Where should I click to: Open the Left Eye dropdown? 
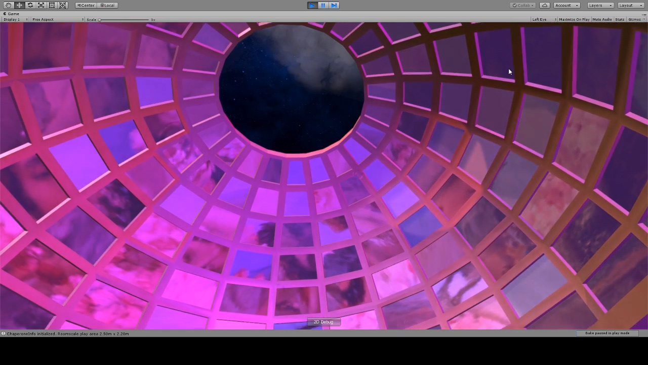tap(544, 19)
